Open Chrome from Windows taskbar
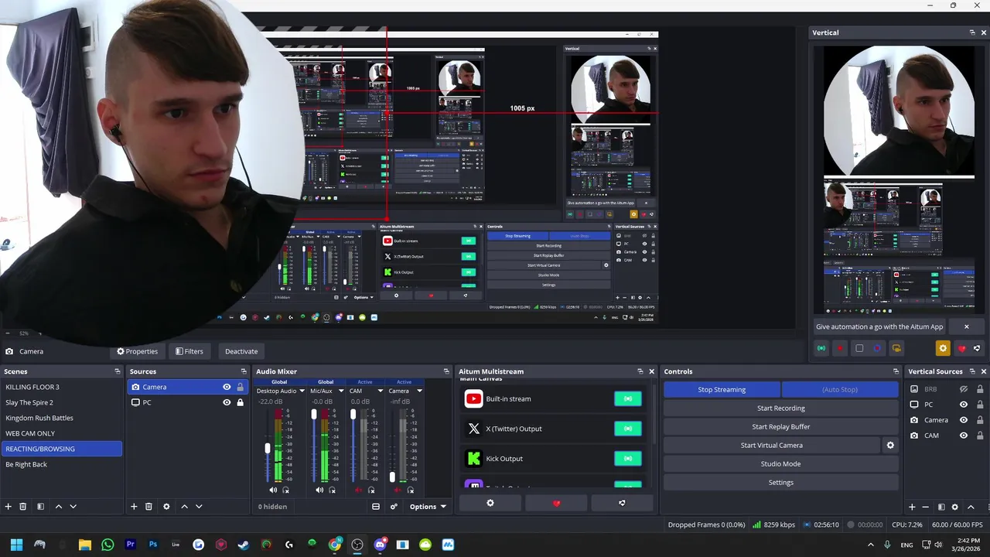The height and width of the screenshot is (557, 990). tap(335, 545)
